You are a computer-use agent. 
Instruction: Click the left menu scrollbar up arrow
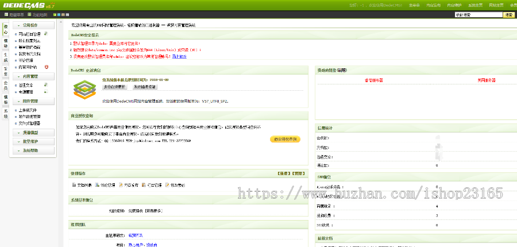(61, 22)
